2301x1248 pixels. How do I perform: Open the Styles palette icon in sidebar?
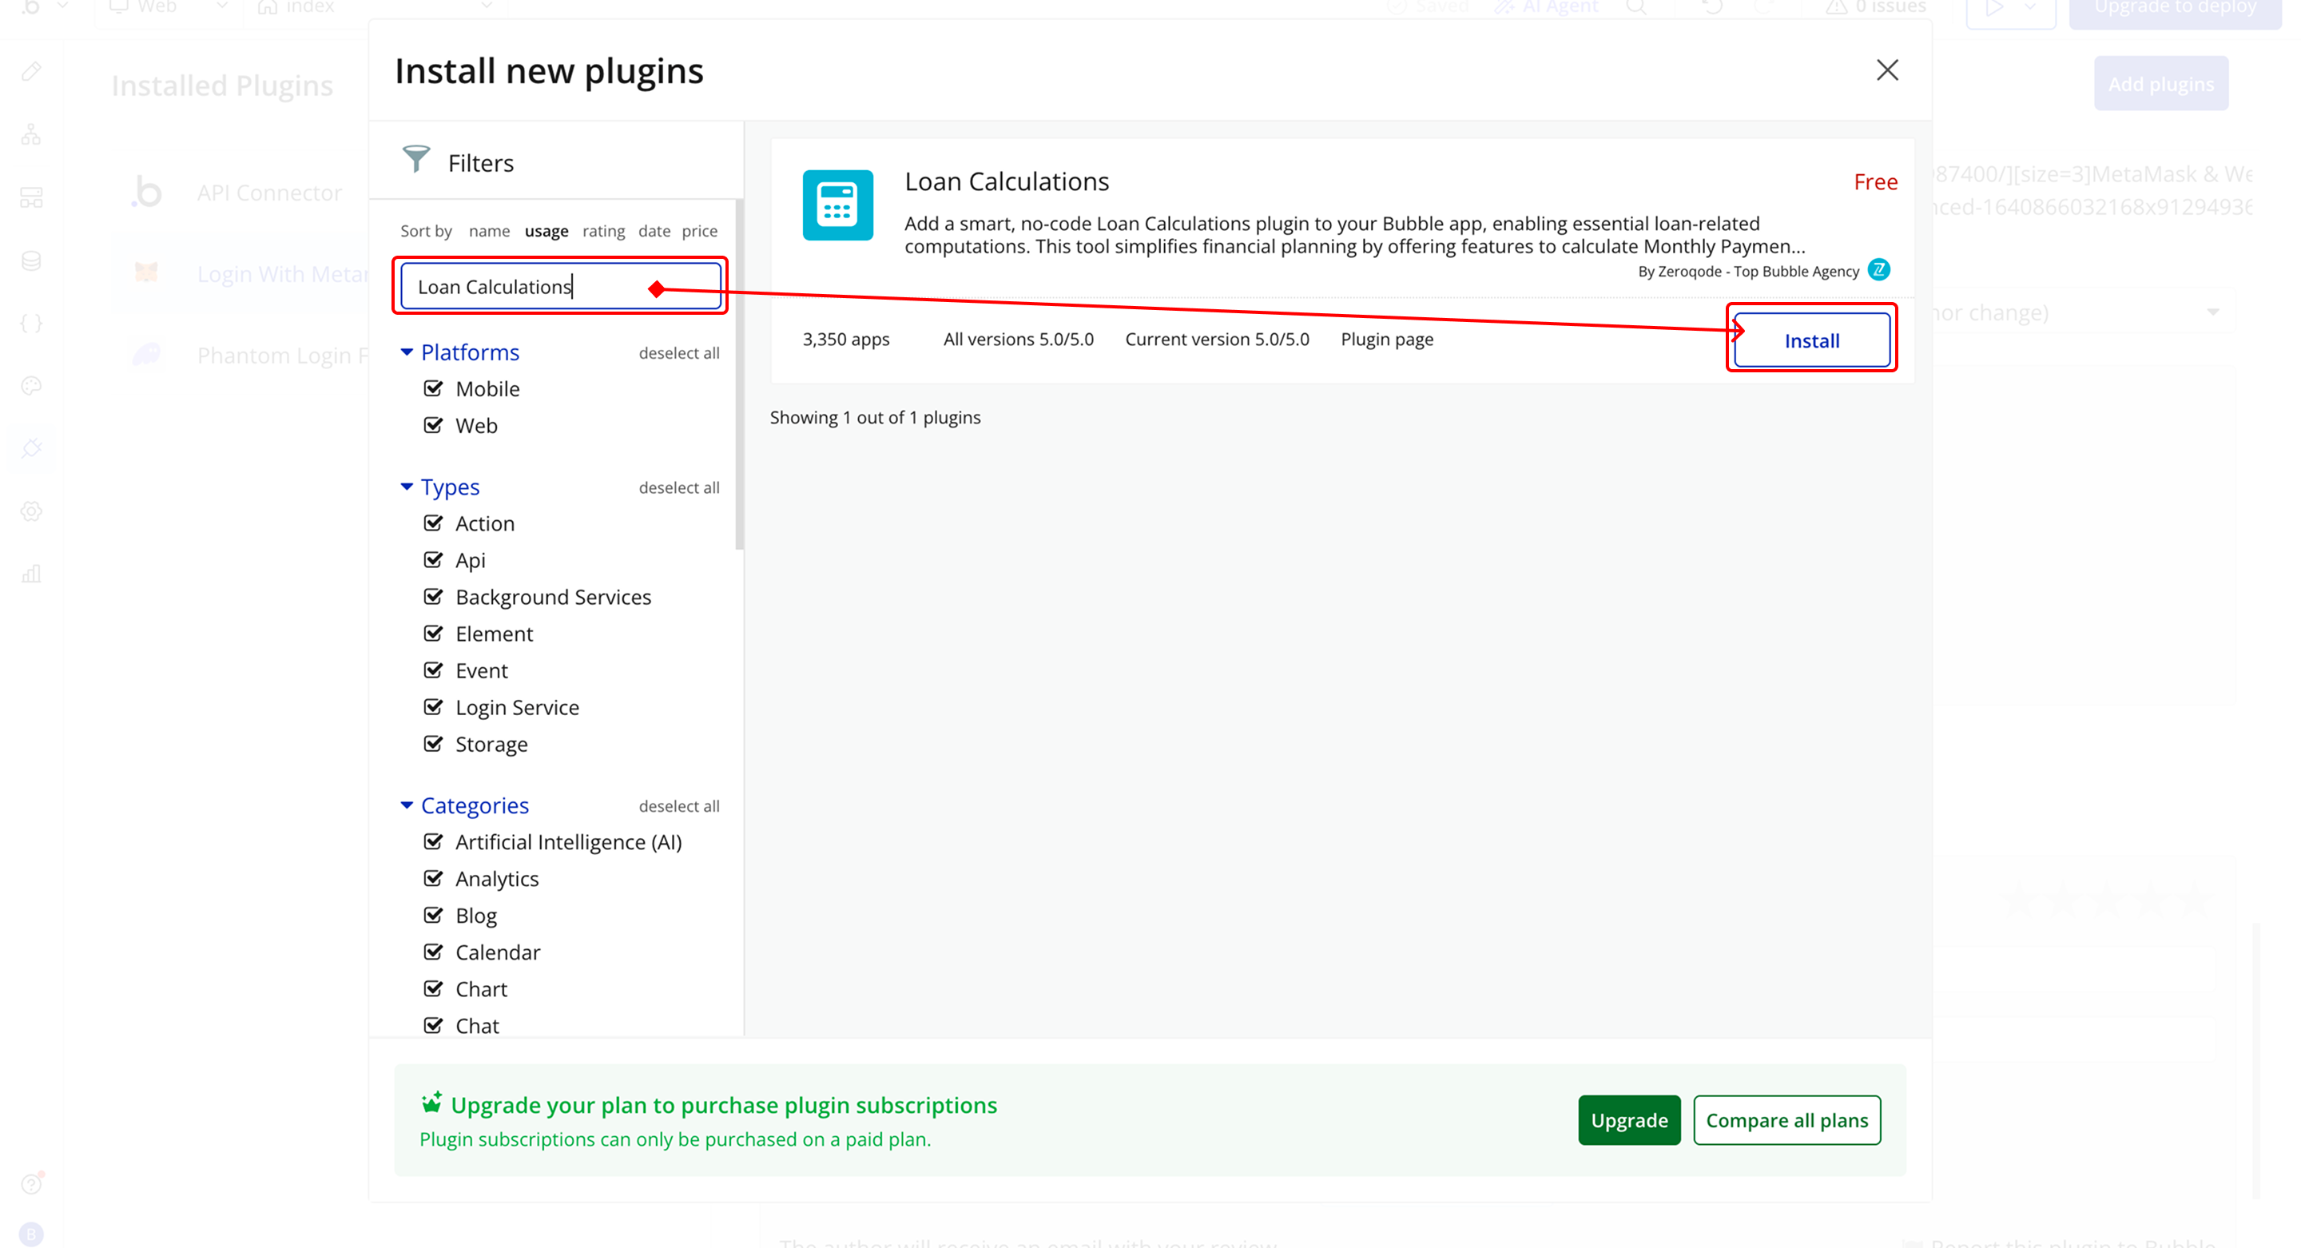31,386
